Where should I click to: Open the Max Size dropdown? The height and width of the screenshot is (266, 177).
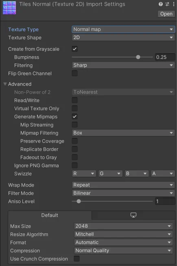tap(123, 226)
